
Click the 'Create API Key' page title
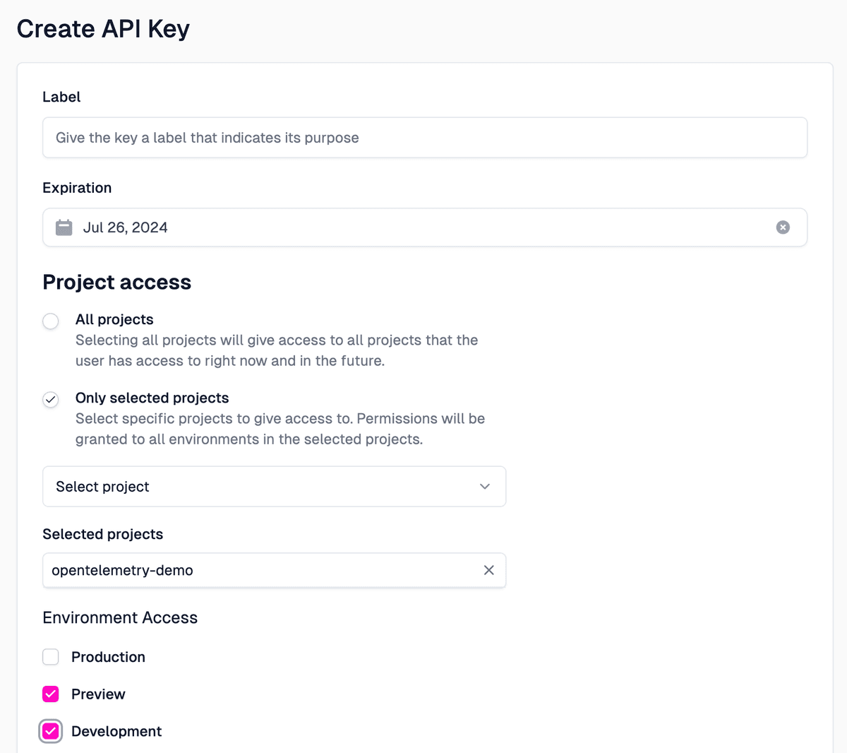click(x=103, y=28)
